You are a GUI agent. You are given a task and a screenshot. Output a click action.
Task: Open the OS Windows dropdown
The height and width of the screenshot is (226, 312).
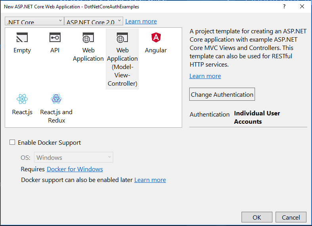(x=74, y=157)
